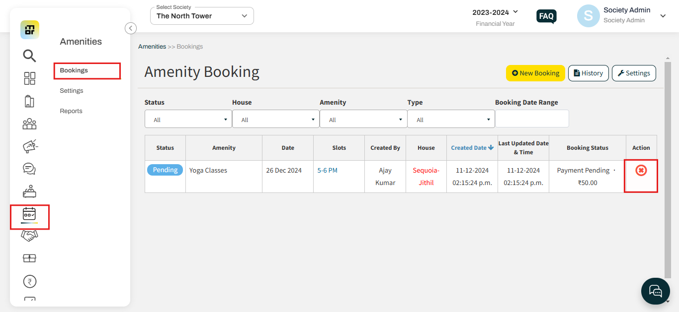Expand the 2023-2024 financial year selector

[x=495, y=12]
